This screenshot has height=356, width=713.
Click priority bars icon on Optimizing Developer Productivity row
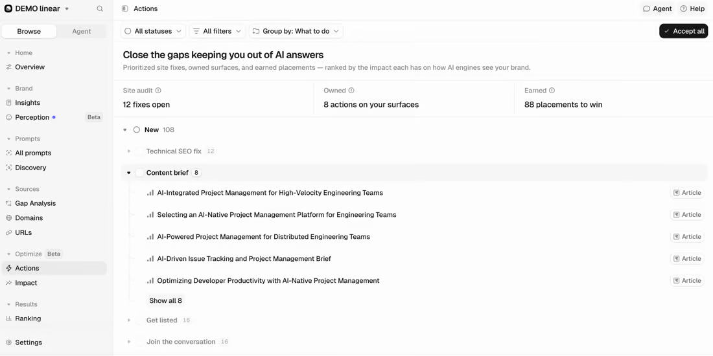[150, 281]
